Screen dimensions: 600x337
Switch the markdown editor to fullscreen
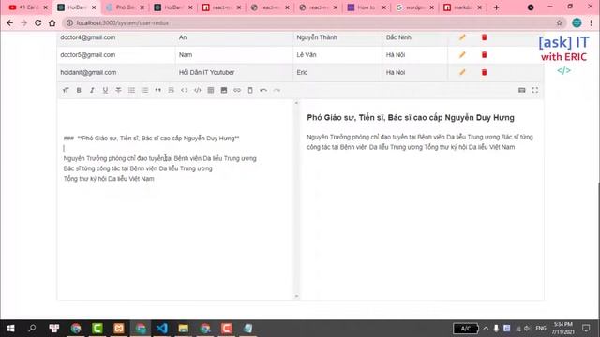(x=535, y=90)
